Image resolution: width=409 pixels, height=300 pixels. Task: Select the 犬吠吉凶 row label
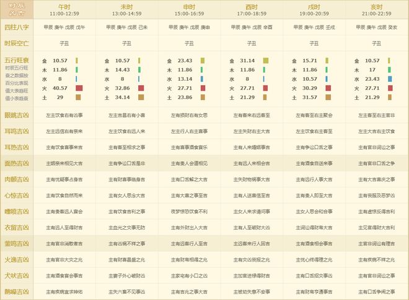(x=17, y=276)
